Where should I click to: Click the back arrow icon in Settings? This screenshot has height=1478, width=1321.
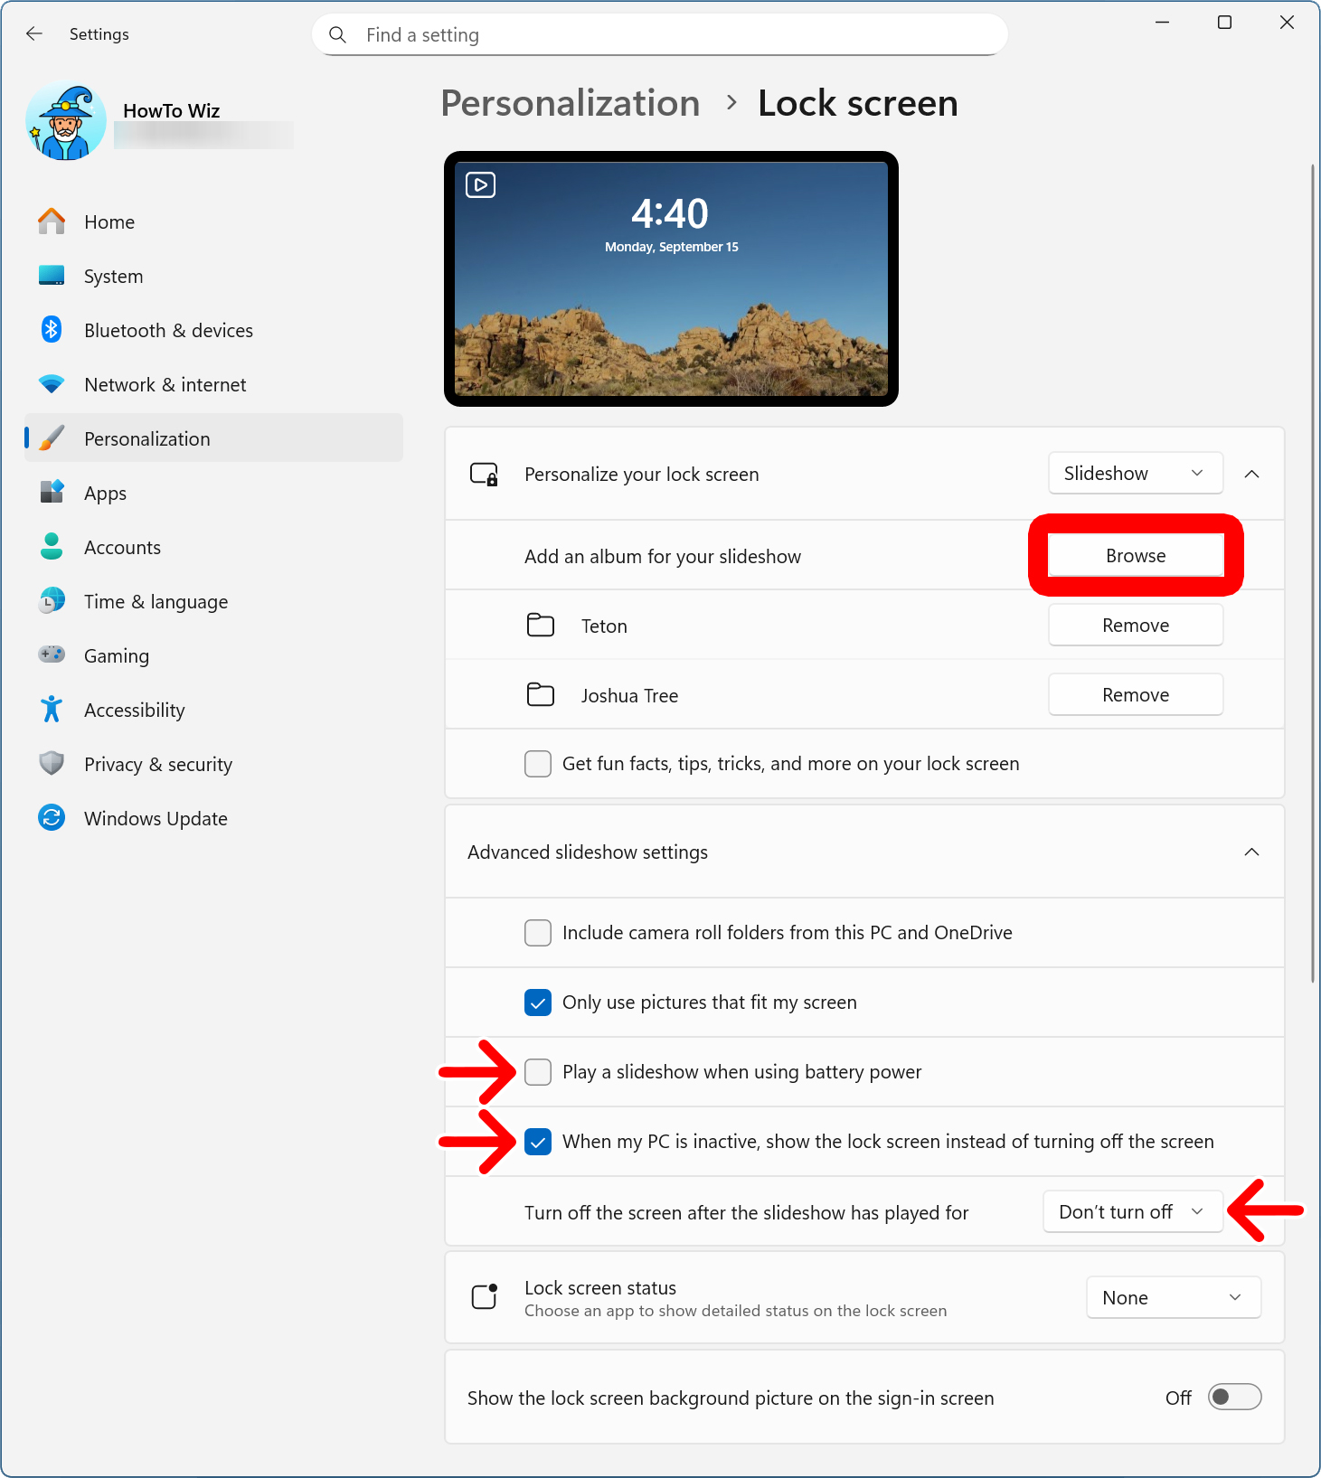[x=34, y=34]
